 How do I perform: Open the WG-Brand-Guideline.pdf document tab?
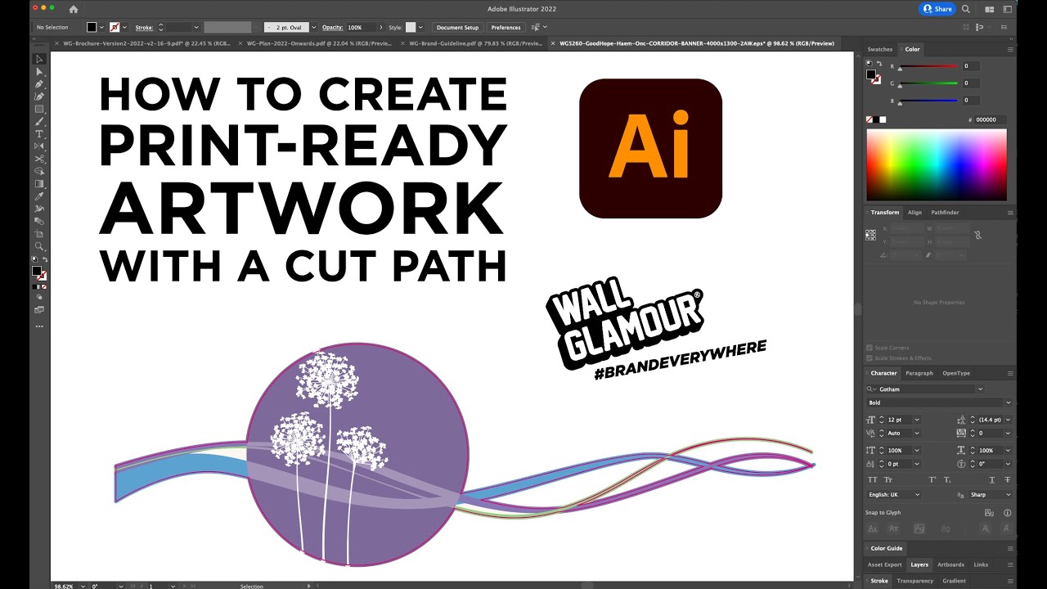click(x=475, y=43)
